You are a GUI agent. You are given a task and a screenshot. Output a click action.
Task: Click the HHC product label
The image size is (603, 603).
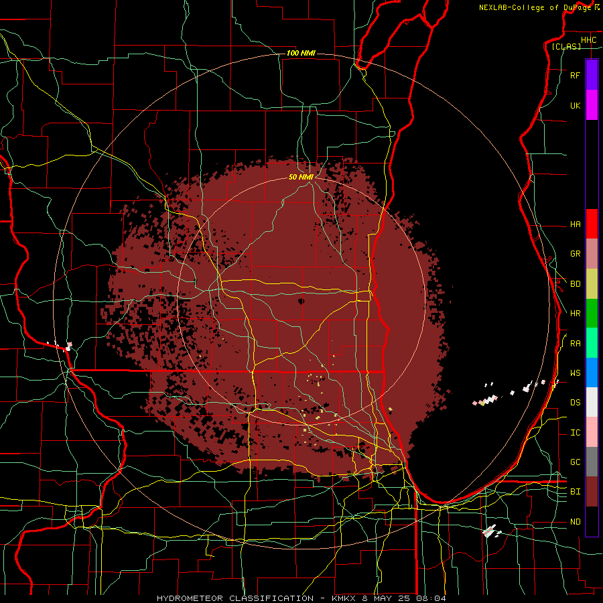[588, 40]
